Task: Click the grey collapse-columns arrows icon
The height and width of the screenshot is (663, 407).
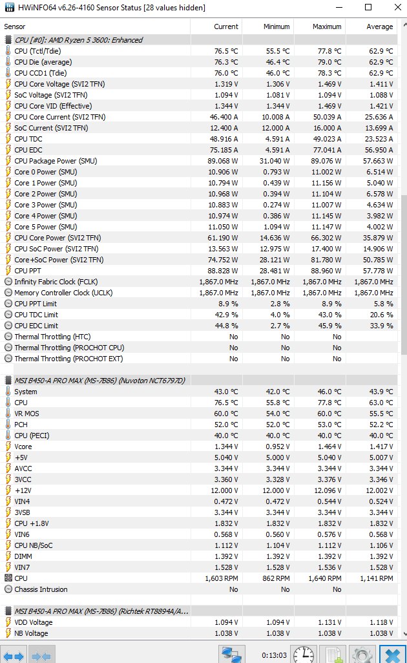Action: pyautogui.click(x=41, y=655)
